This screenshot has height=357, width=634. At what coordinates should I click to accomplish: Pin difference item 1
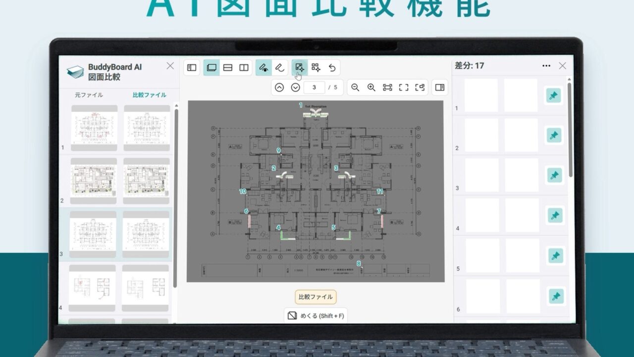pyautogui.click(x=554, y=95)
